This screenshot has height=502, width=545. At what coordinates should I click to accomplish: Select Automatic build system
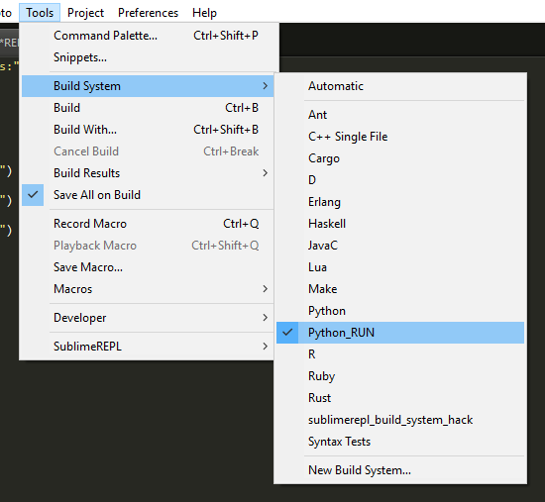click(x=400, y=86)
